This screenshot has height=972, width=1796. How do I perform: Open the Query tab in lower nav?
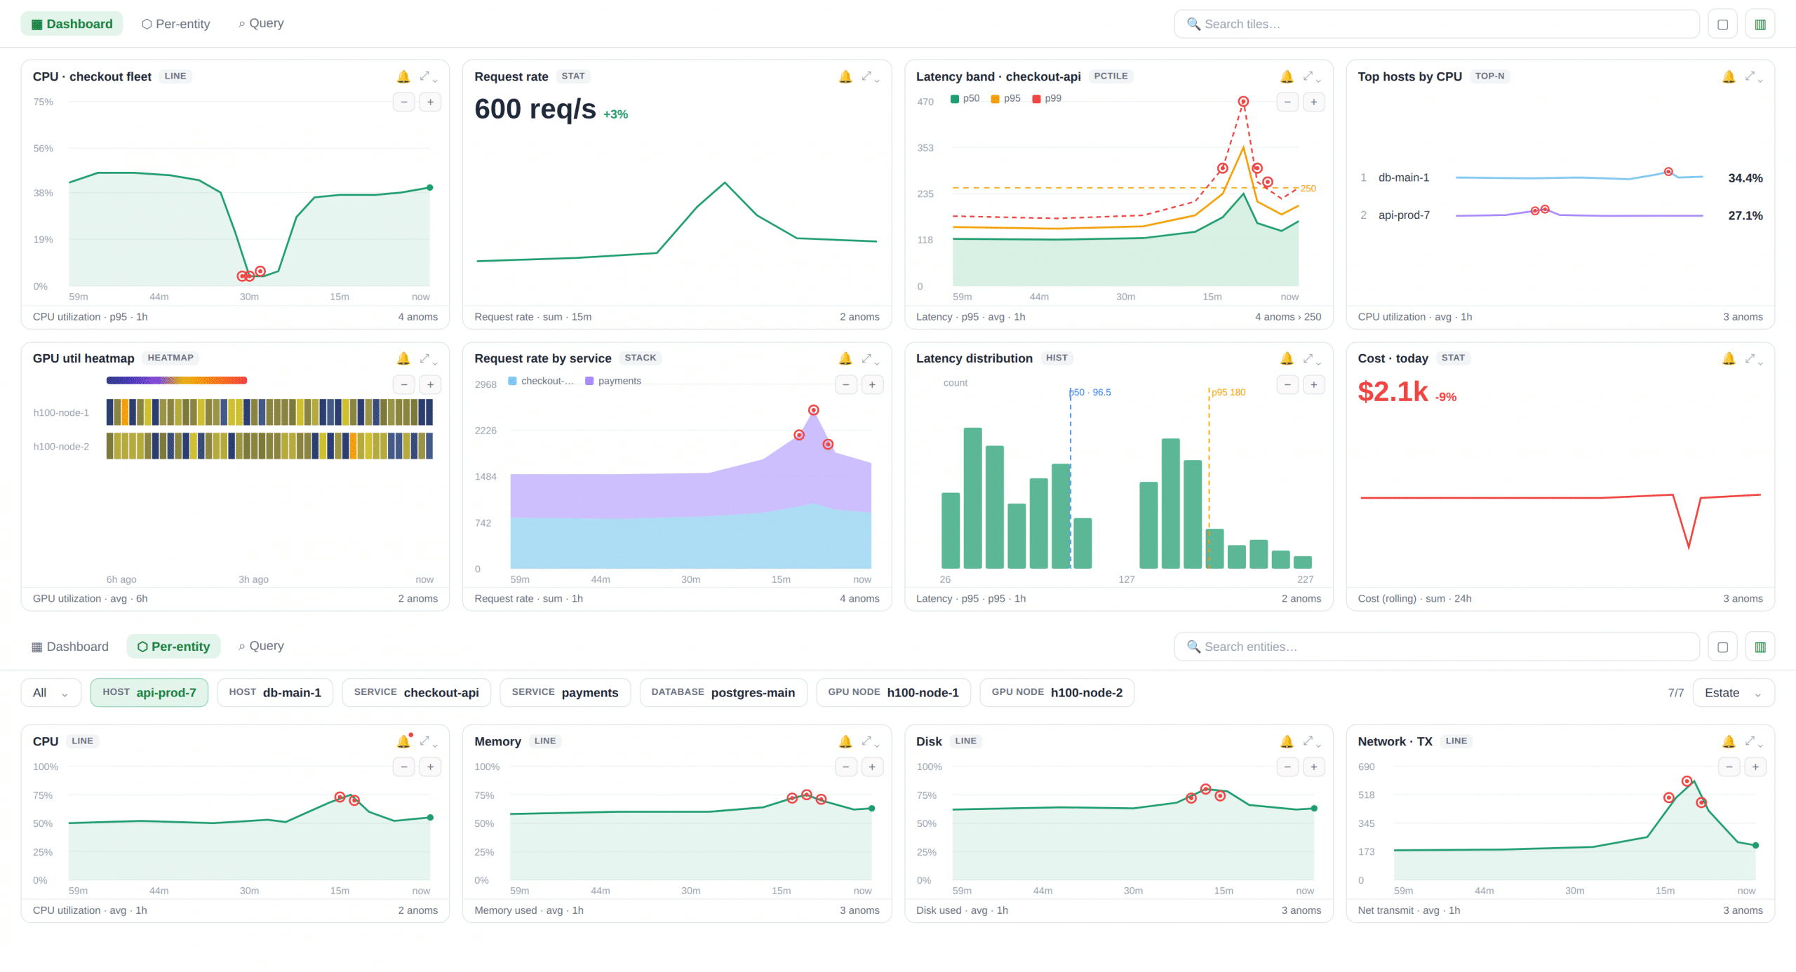coord(261,647)
